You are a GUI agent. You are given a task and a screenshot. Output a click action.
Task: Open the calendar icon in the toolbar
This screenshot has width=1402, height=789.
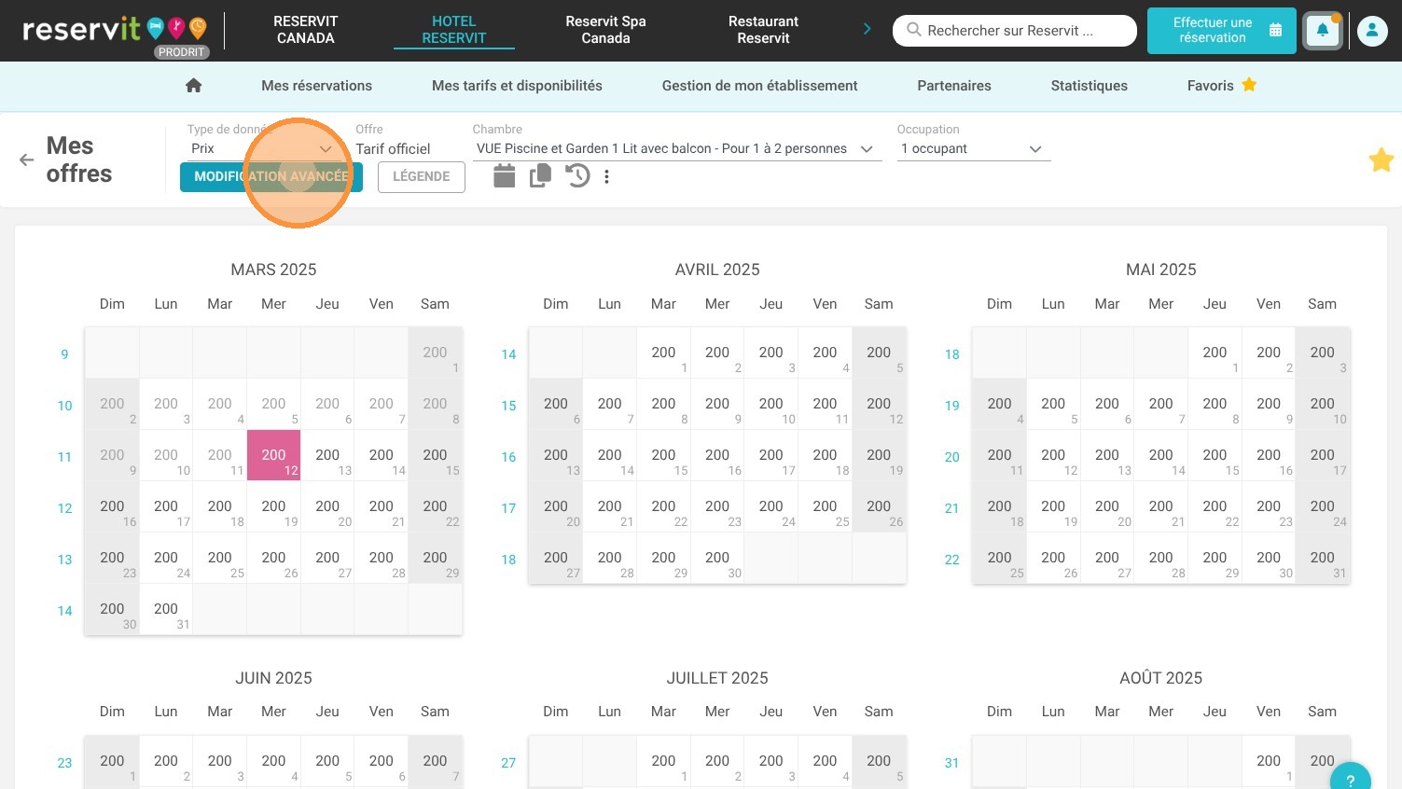click(504, 175)
